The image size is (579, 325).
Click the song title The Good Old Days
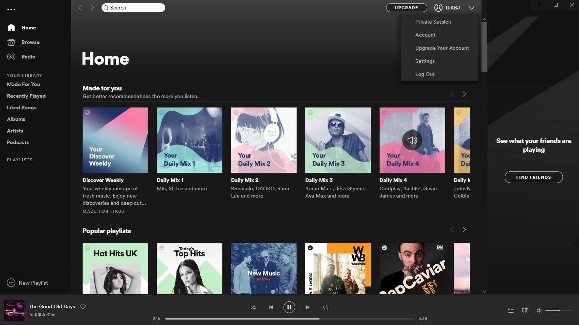[52, 306]
